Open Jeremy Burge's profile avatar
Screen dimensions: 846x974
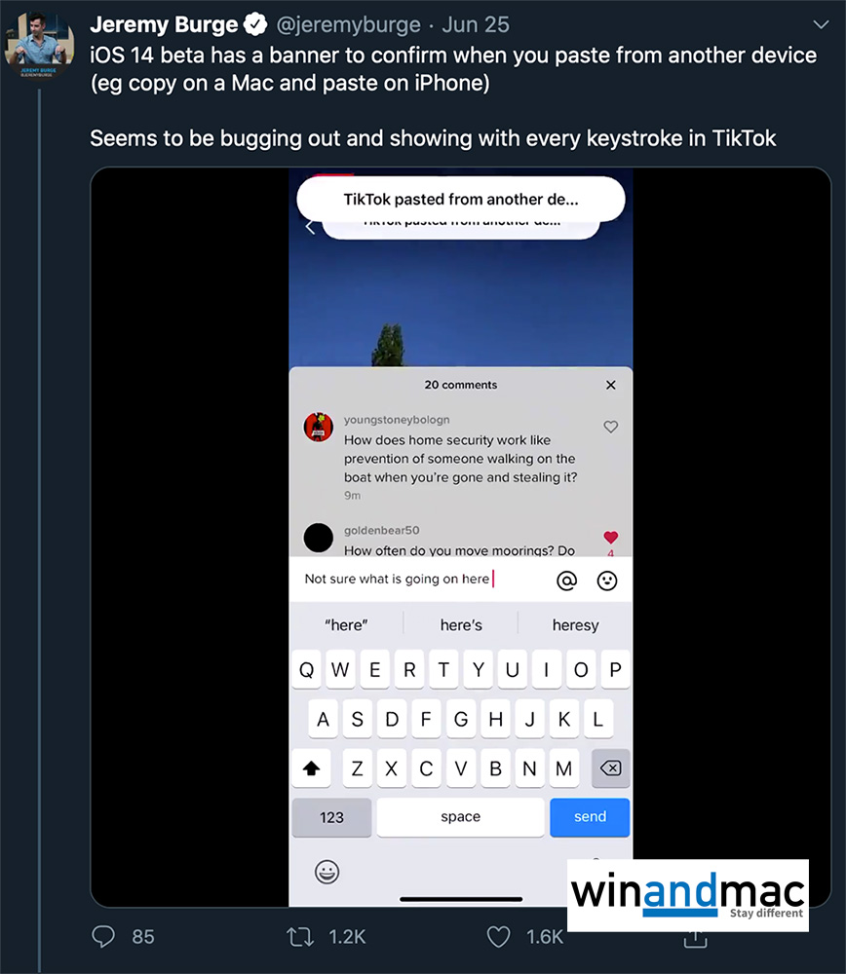(x=39, y=46)
